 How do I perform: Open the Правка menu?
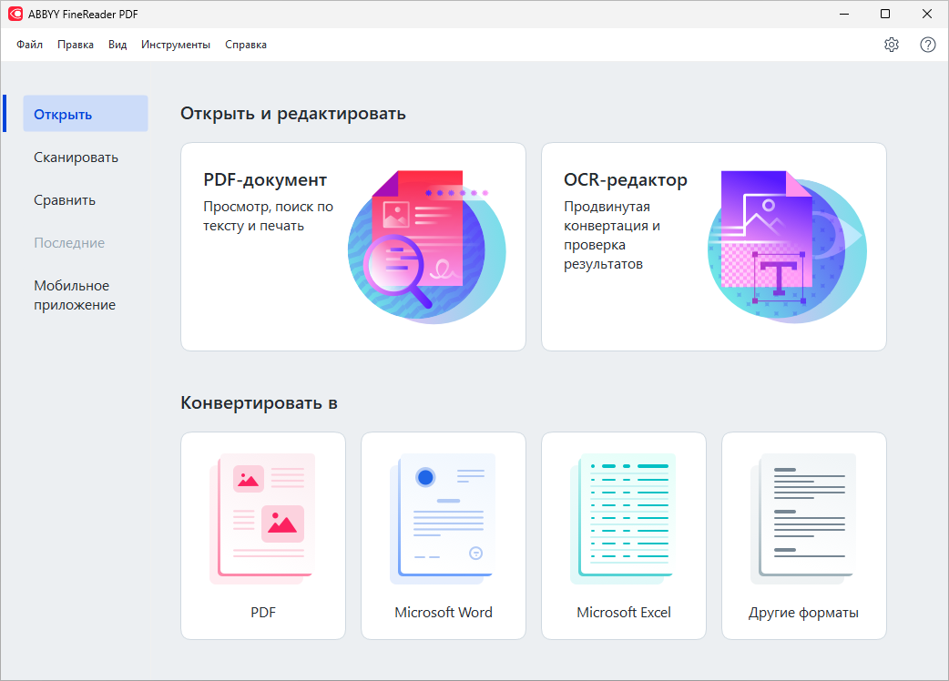tap(76, 44)
